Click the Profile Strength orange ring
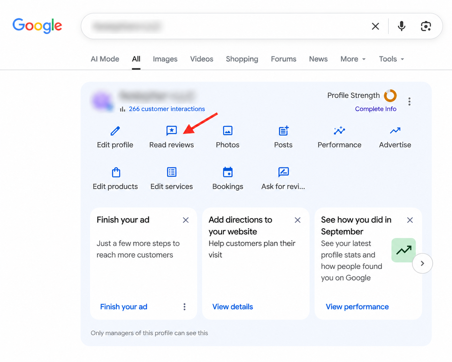This screenshot has width=452, height=362. click(x=390, y=95)
